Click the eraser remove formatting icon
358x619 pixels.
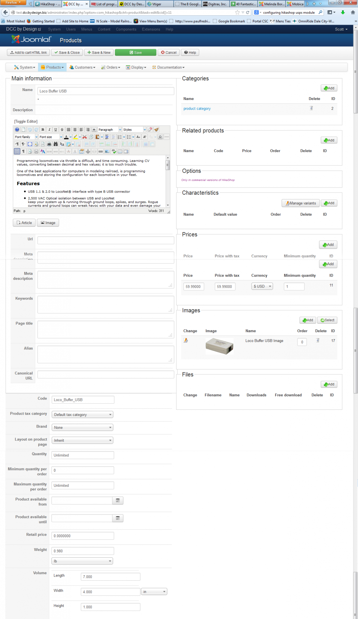tap(150, 130)
